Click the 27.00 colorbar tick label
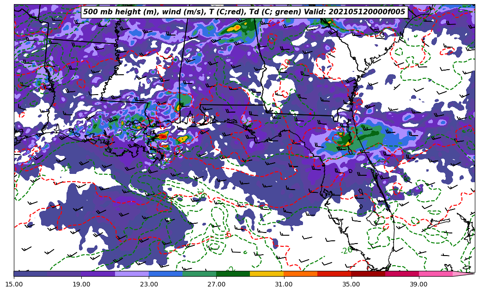479x292 pixels. coord(216,284)
